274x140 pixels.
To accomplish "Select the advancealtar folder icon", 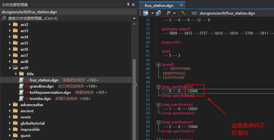I will tap(15, 105).
